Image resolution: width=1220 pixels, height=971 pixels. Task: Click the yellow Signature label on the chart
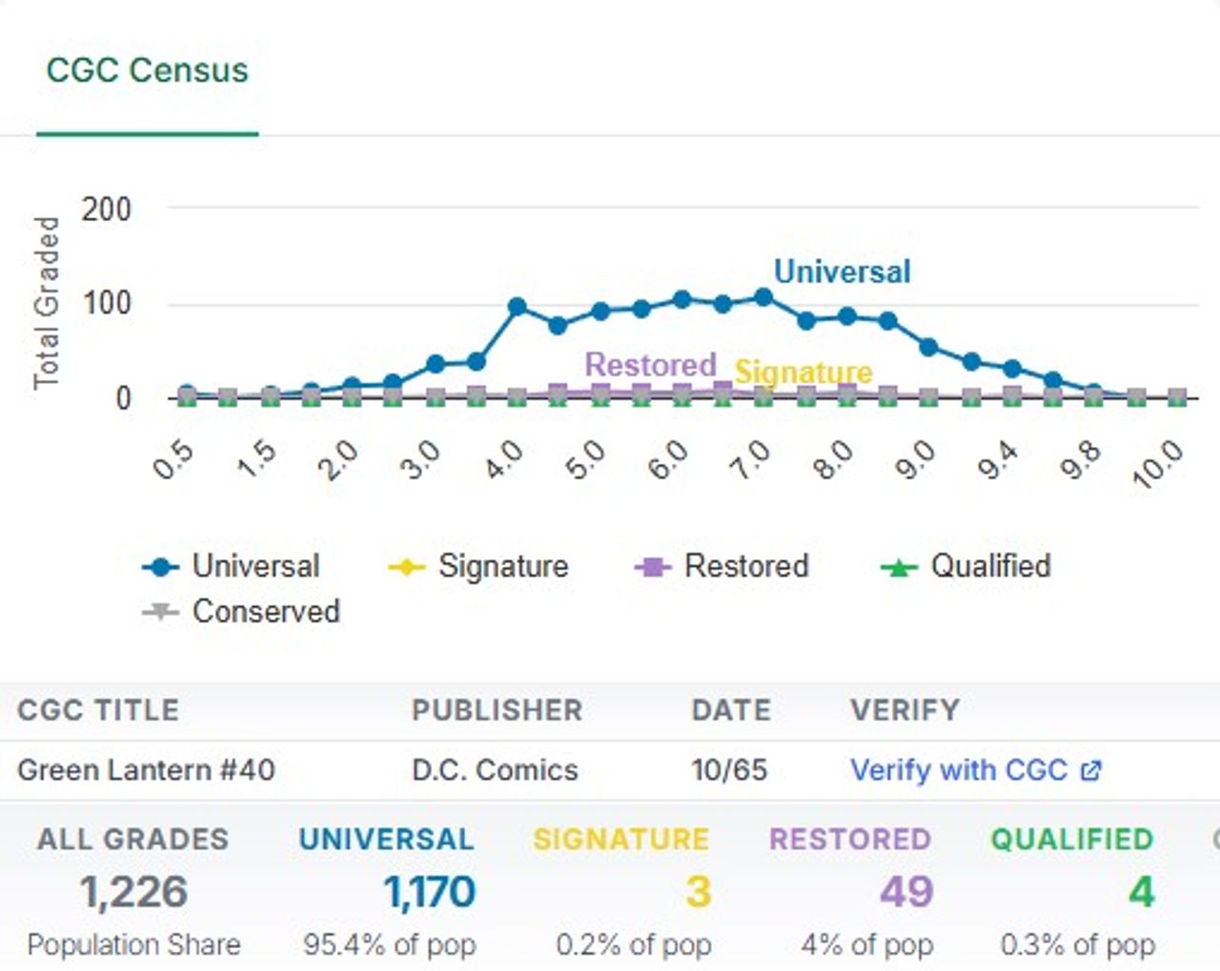[803, 372]
